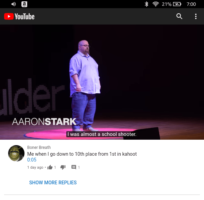Open Boner Breath's profile avatar
The height and width of the screenshot is (200, 204).
(16, 153)
